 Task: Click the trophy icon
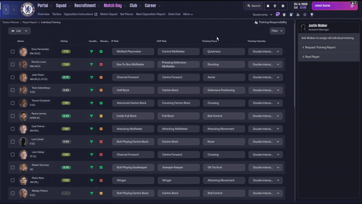[x=312, y=15]
